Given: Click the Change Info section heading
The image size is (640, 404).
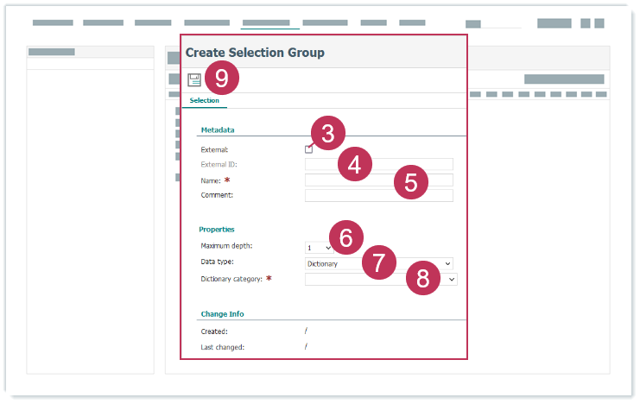Looking at the screenshot, I should coord(221,314).
